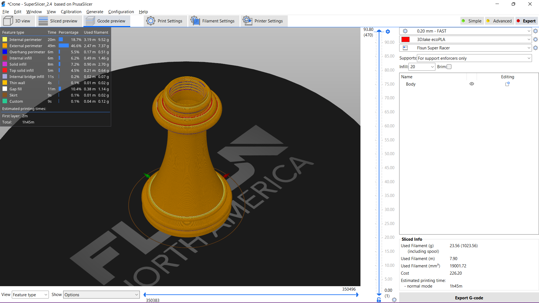Open the View menu

coord(51,12)
